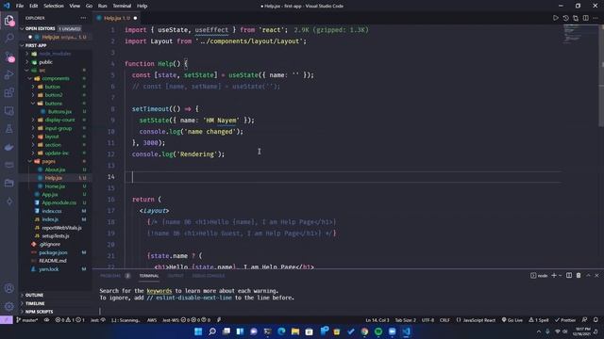Open the Extensions view

8,92
